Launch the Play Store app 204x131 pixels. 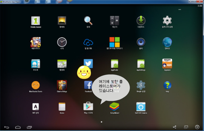pos(88,106)
